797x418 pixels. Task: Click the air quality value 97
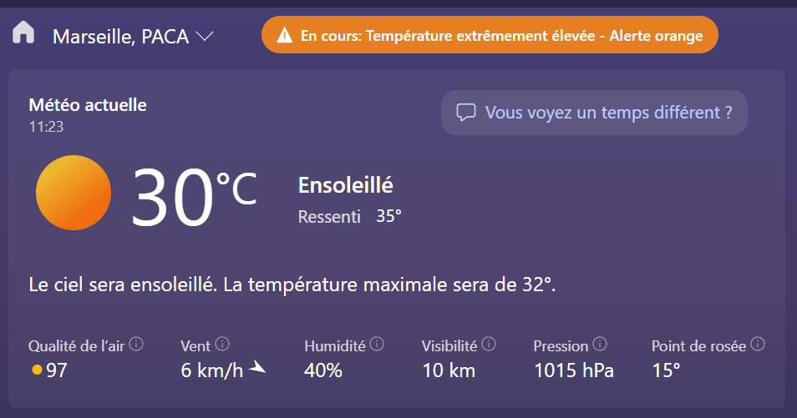point(57,370)
